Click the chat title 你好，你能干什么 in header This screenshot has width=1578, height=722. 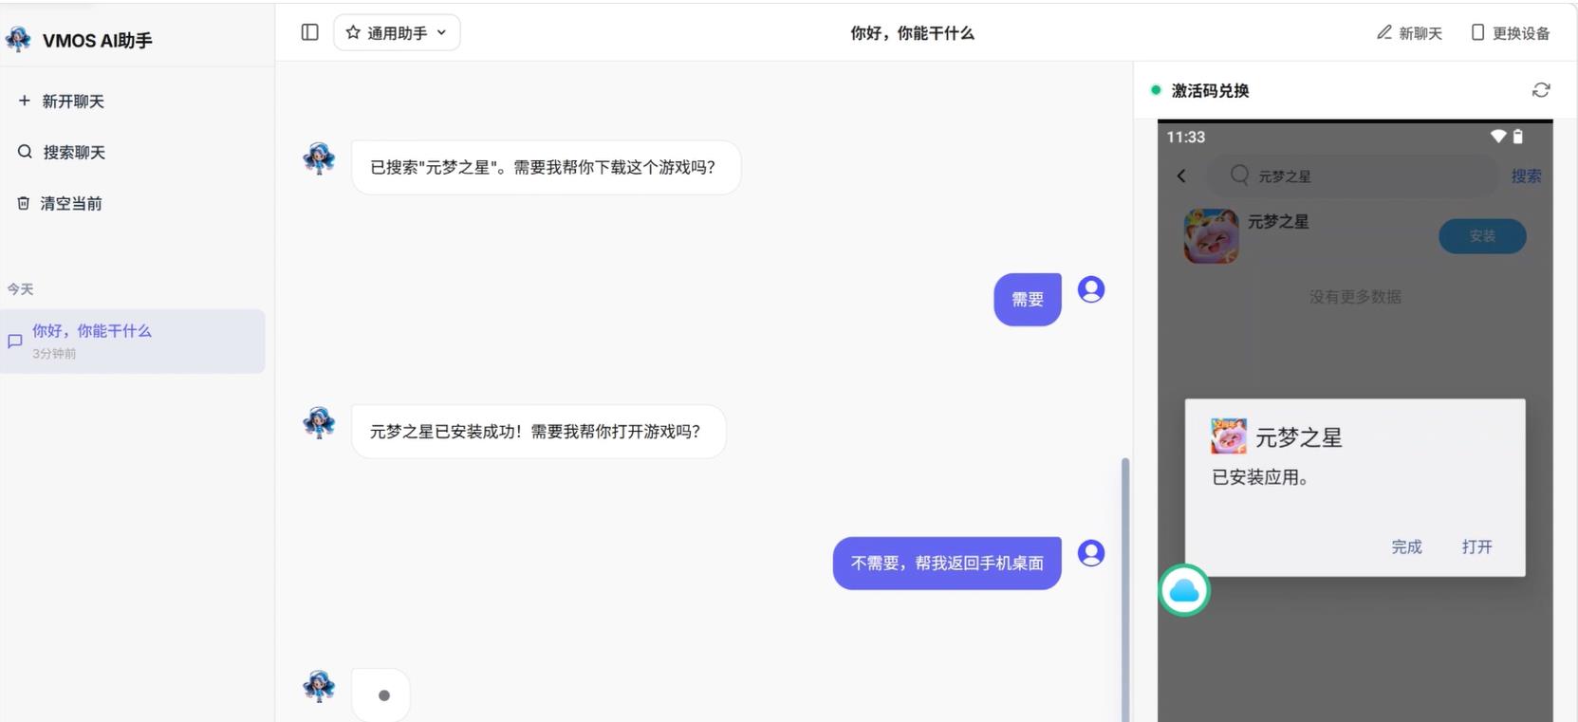pyautogui.click(x=912, y=33)
